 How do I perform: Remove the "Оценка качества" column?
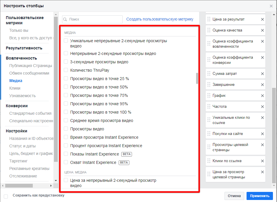click(x=262, y=30)
